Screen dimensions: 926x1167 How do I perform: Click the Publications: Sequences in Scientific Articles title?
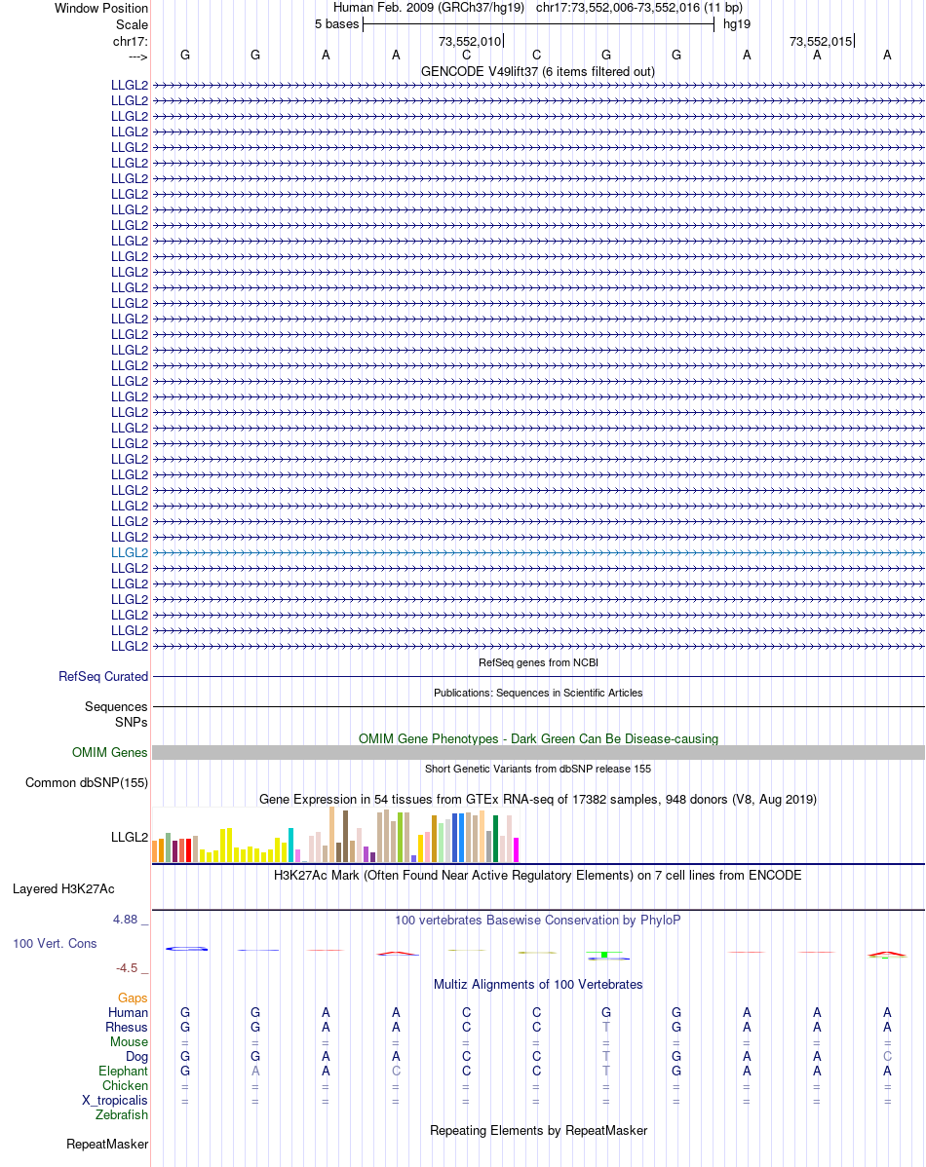538,693
